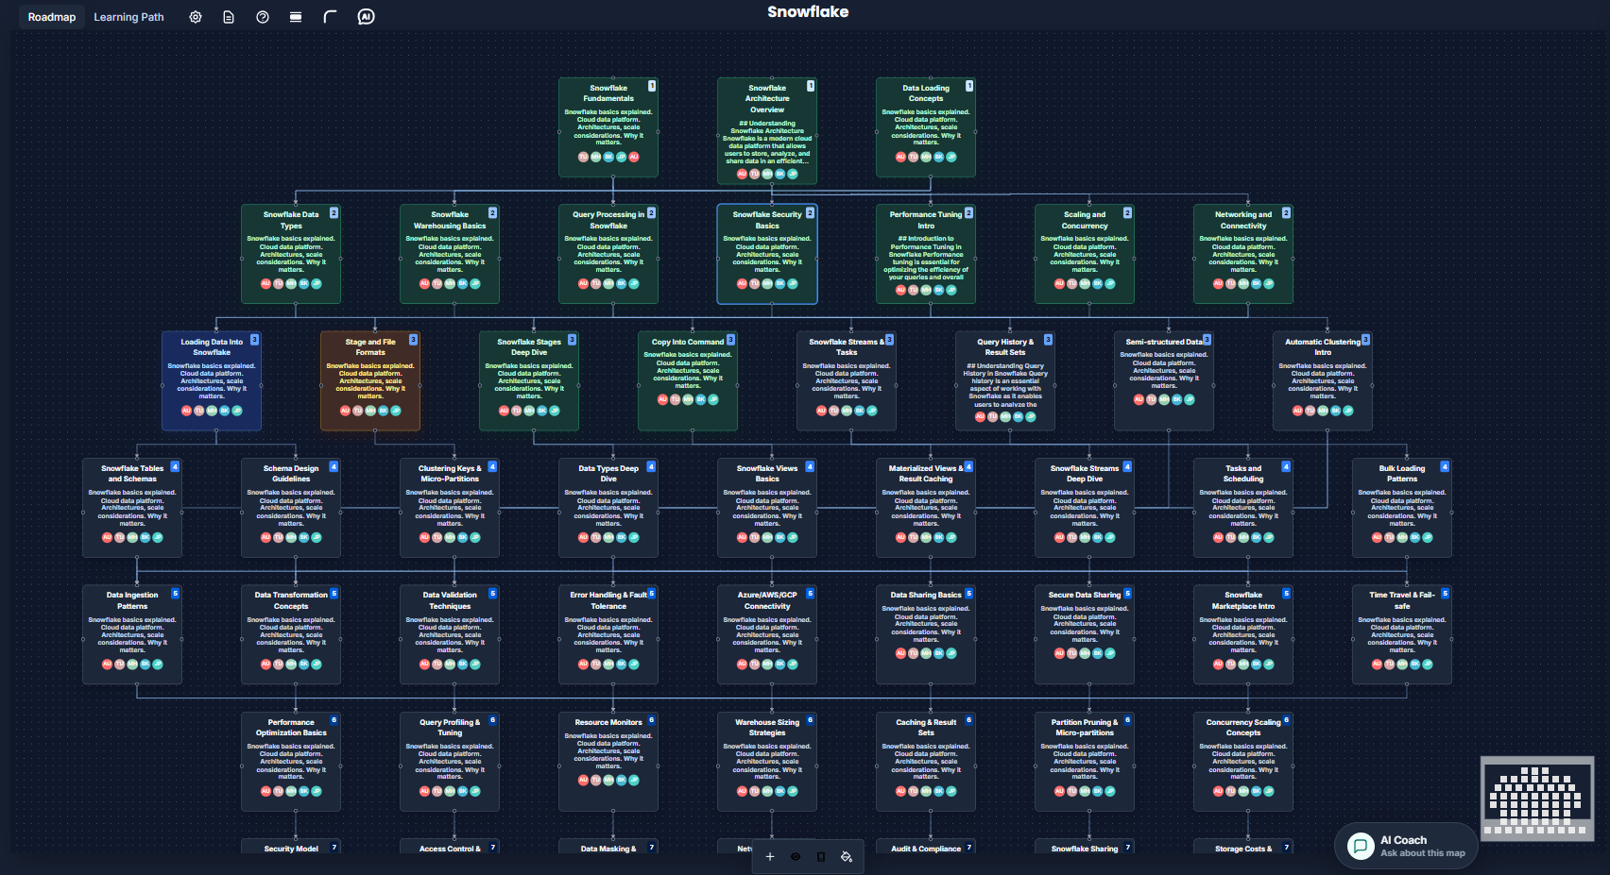Select the blue Loading Data into Snowflake node
The image size is (1610, 875).
[x=212, y=381]
